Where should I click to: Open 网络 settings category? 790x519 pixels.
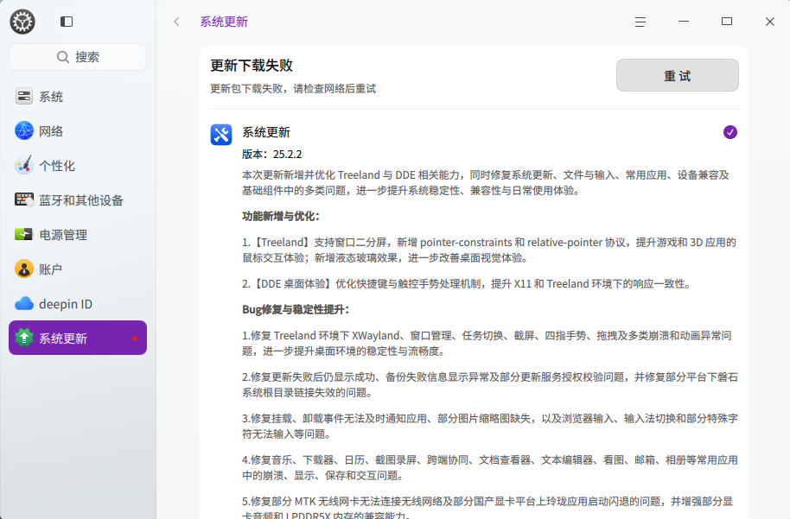78,131
